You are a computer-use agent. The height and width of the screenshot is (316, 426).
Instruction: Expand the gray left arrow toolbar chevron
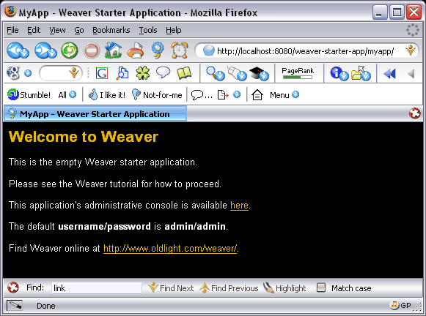click(x=411, y=73)
